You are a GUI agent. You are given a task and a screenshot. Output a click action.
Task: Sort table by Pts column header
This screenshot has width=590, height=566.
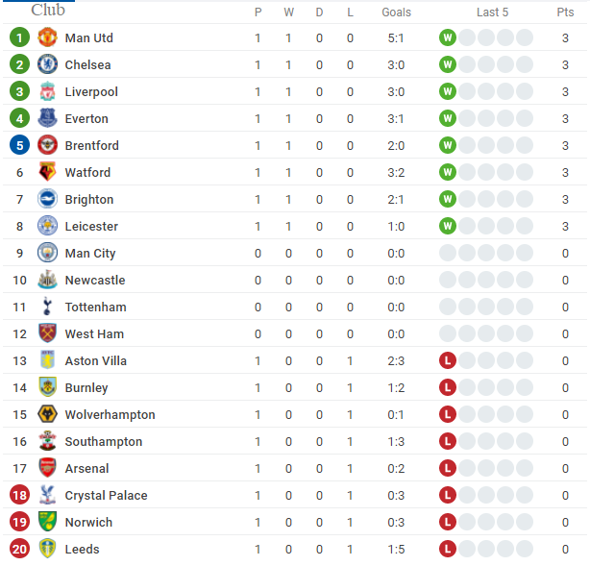[x=565, y=12]
